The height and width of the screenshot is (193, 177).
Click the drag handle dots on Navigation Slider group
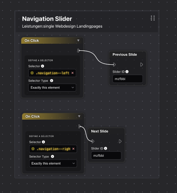pyautogui.click(x=153, y=18)
